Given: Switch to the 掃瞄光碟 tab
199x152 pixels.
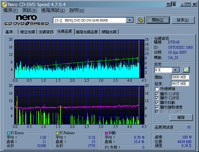Looking at the screenshot, I should coord(109,32).
